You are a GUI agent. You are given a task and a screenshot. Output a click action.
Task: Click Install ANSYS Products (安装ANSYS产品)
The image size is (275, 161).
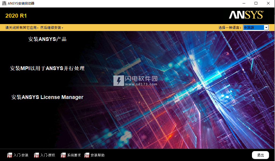coord(47,39)
